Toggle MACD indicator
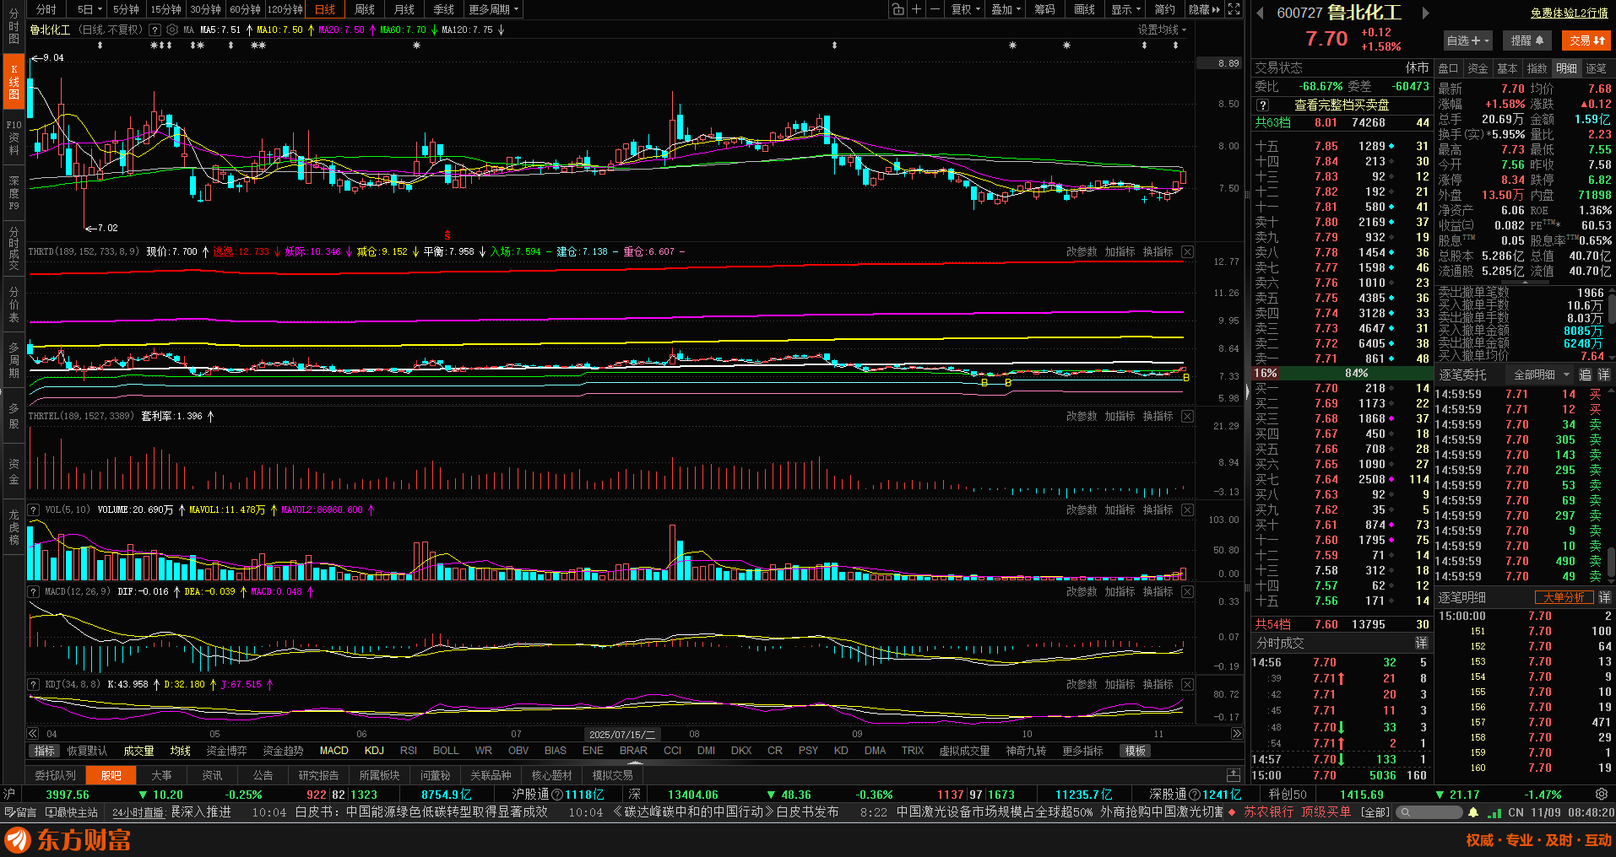This screenshot has width=1616, height=857. 334,751
